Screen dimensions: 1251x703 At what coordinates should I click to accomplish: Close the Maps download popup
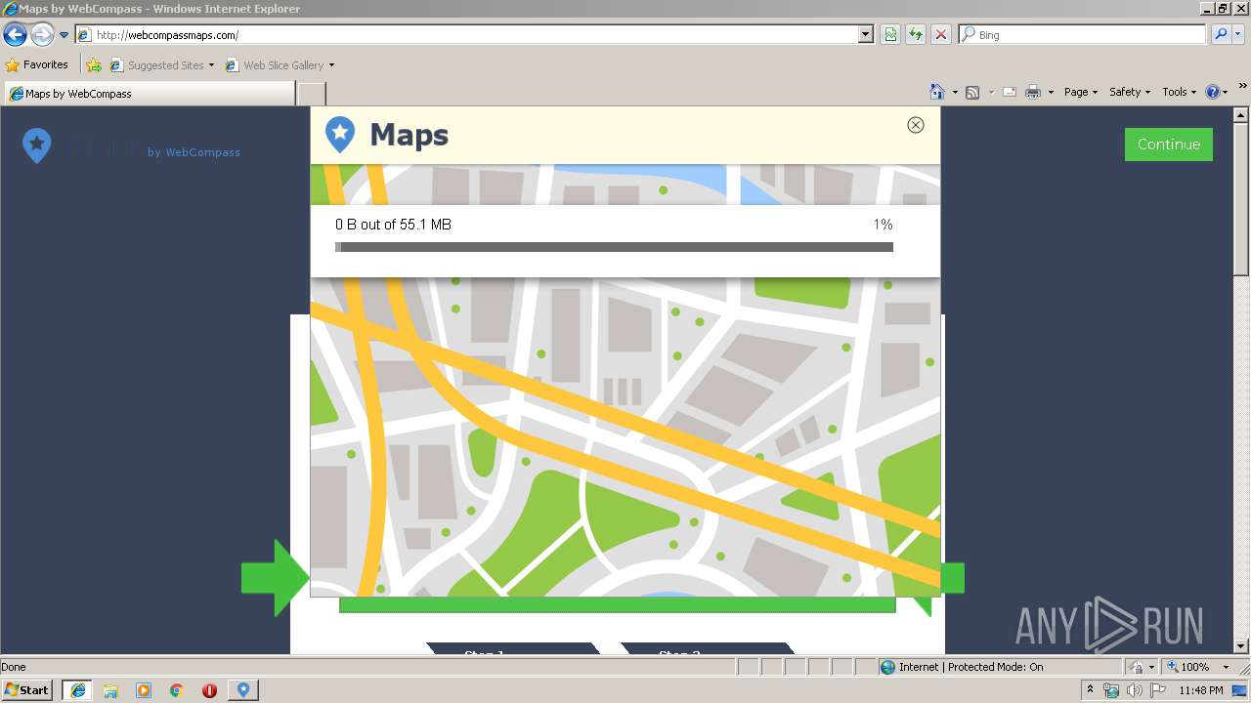coord(916,125)
